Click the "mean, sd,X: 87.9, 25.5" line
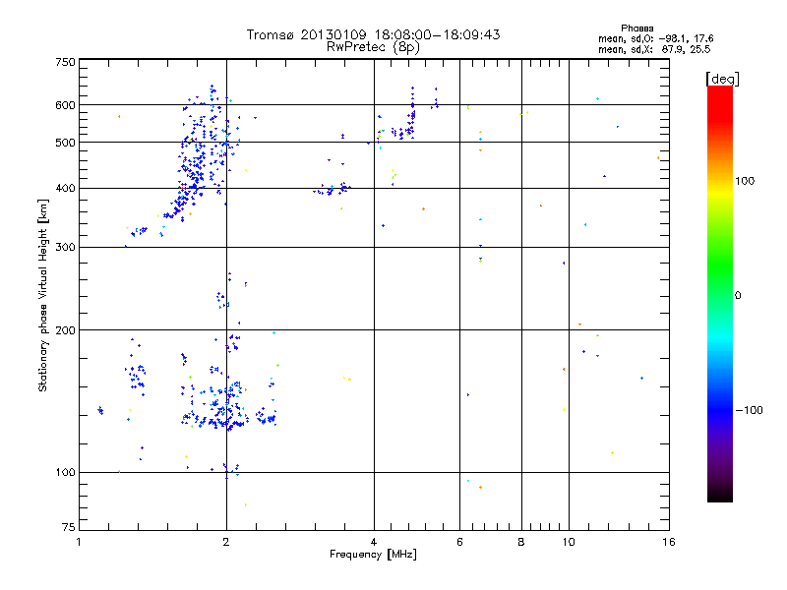This screenshot has height=590, width=787. (654, 49)
